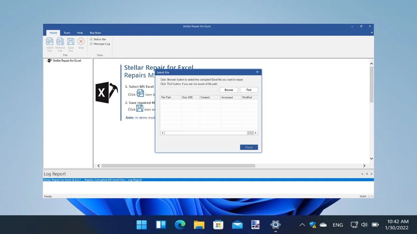Open File Explorer from the taskbar
This screenshot has width=417, height=234.
tap(199, 225)
